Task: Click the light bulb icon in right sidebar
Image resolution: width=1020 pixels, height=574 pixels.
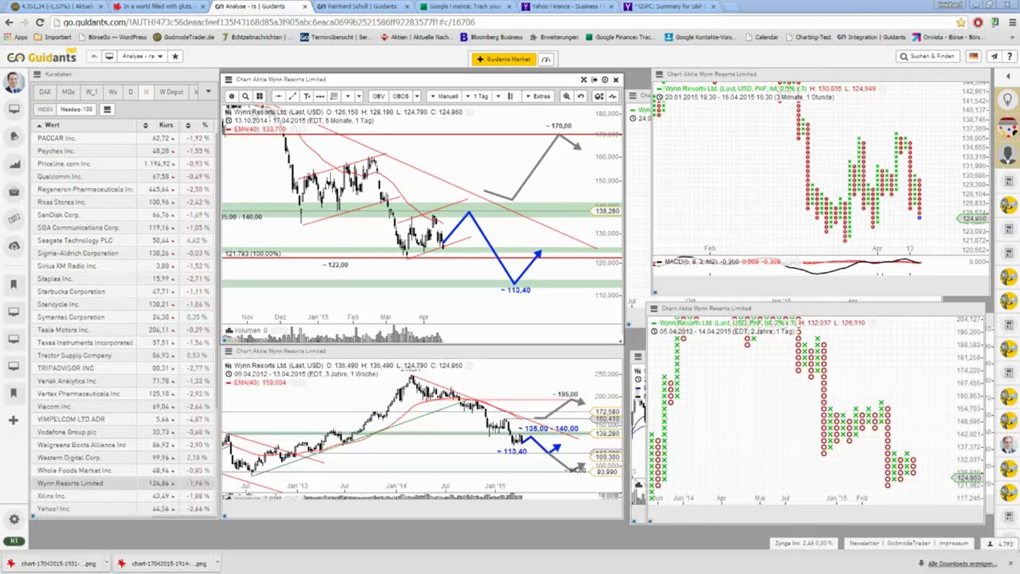Action: pos(1007,100)
